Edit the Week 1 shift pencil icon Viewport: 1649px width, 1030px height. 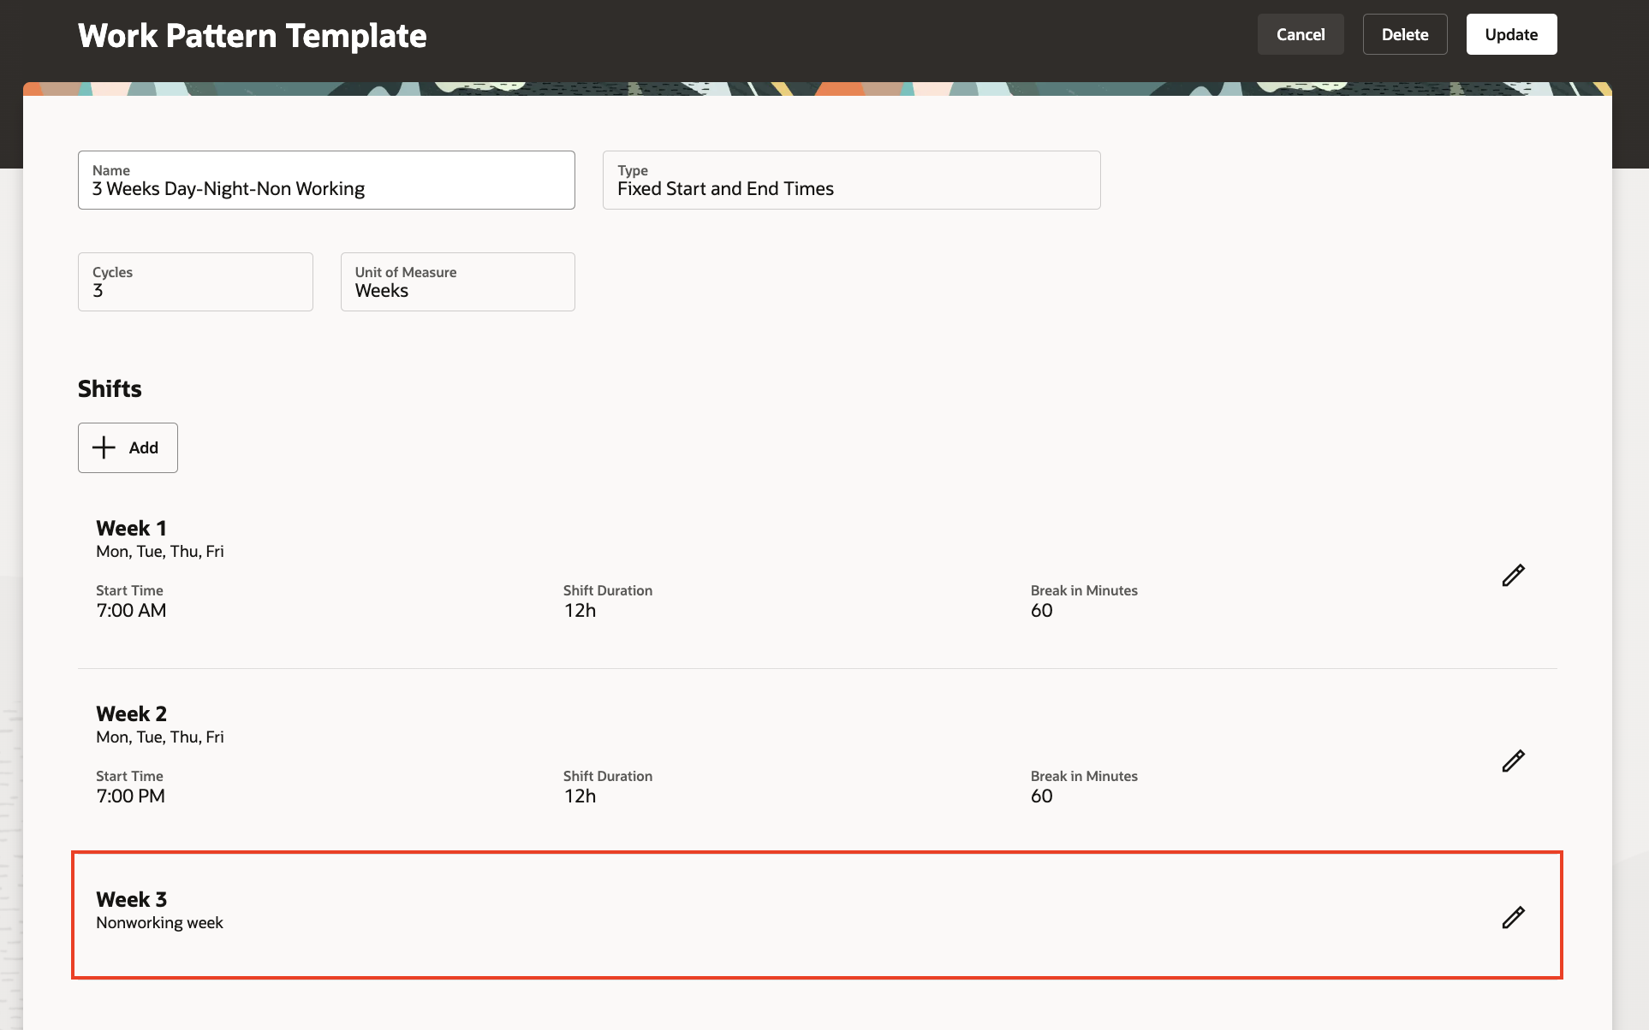coord(1513,576)
